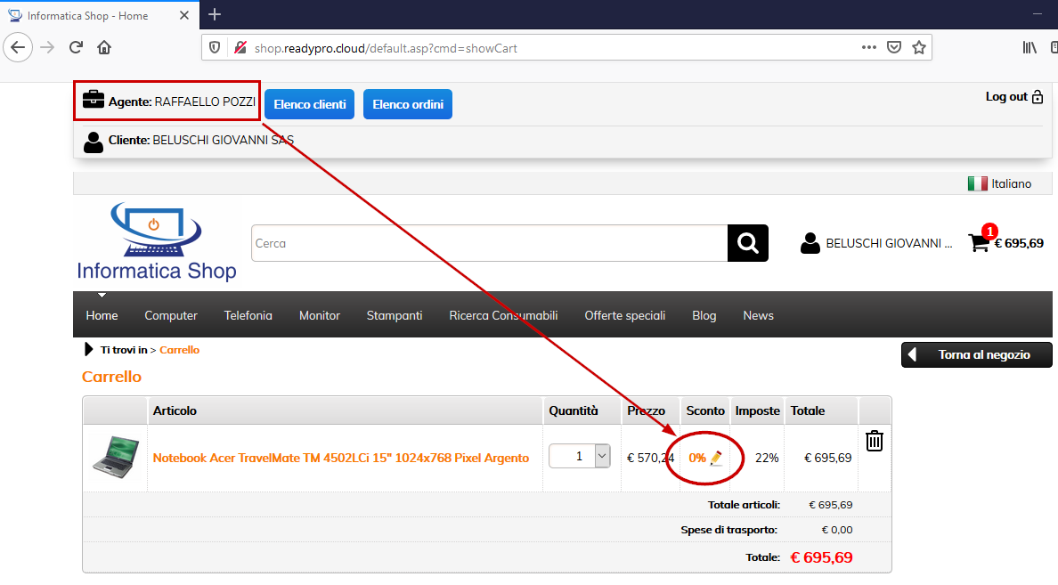Open the Monitor category menu
The width and height of the screenshot is (1058, 585).
point(319,316)
